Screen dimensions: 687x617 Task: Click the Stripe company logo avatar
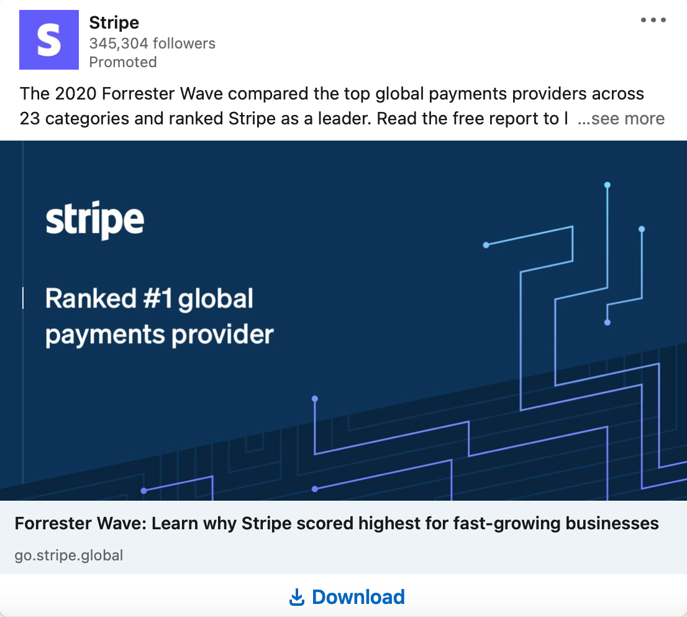pos(49,40)
